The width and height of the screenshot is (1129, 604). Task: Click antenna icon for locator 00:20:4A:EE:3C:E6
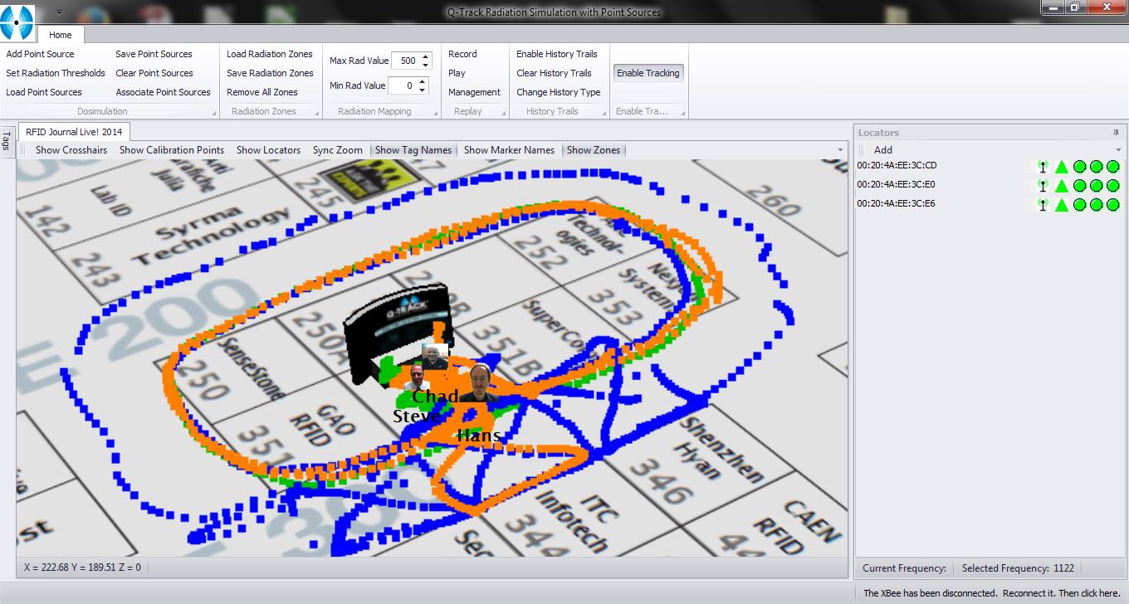pos(1042,204)
